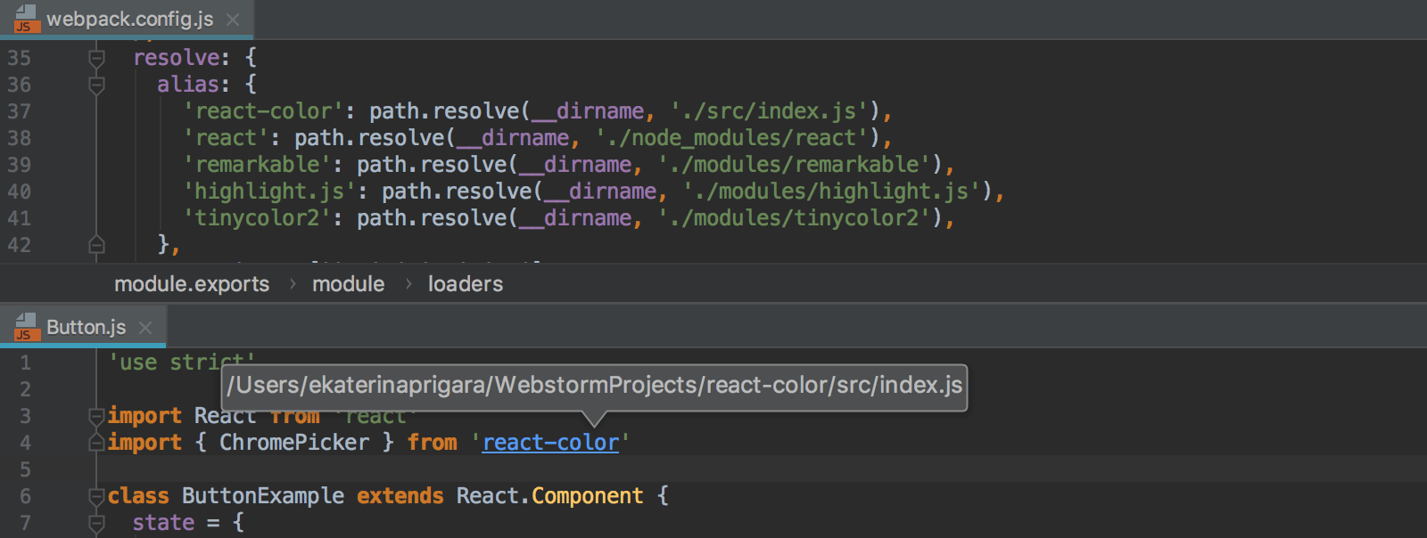
Task: Select module.exports in the breadcrumbs
Action: 192,284
